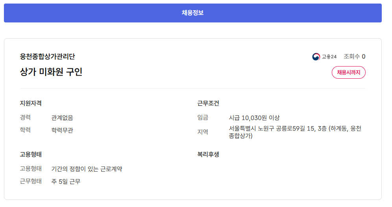Click the 근무형태 field label
392x207 pixels.
[x=31, y=181]
